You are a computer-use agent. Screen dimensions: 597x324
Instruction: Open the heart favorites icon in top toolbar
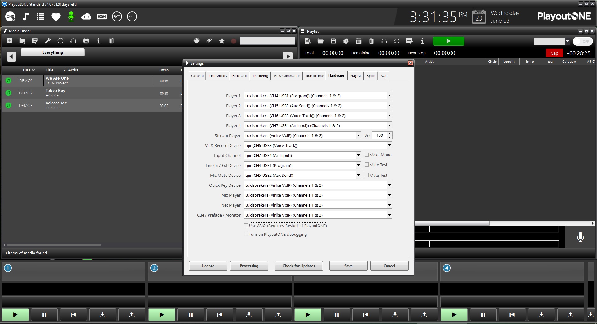tap(56, 16)
